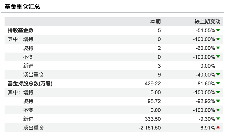The height and width of the screenshot is (133, 225).
Task: Click the 本期 column header
Action: click(x=156, y=22)
